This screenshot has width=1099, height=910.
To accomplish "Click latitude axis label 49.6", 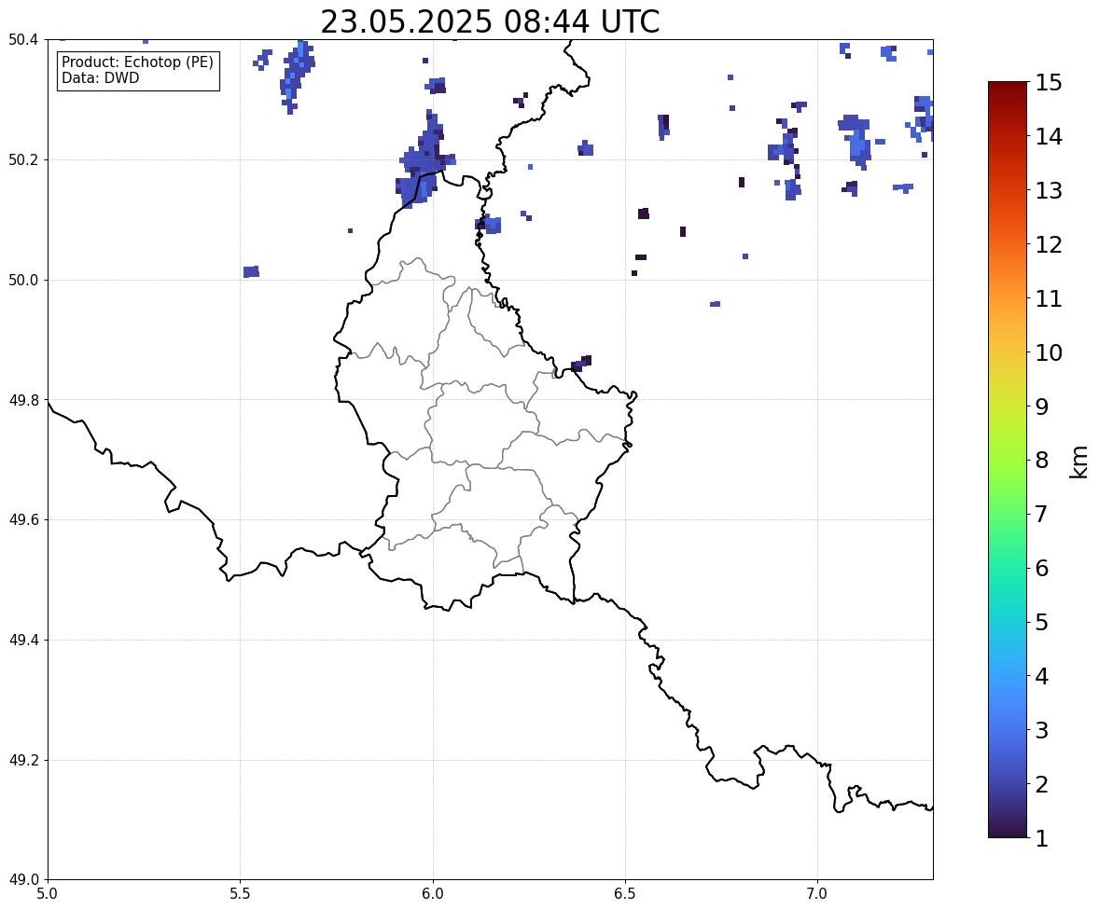I will click(x=23, y=519).
